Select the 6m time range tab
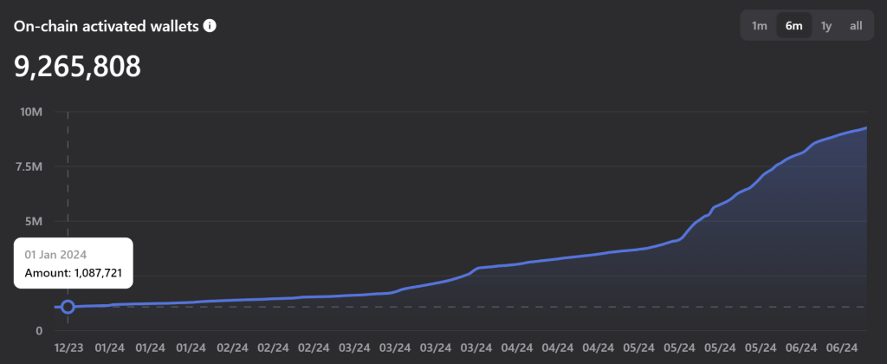The width and height of the screenshot is (887, 364). pos(793,26)
